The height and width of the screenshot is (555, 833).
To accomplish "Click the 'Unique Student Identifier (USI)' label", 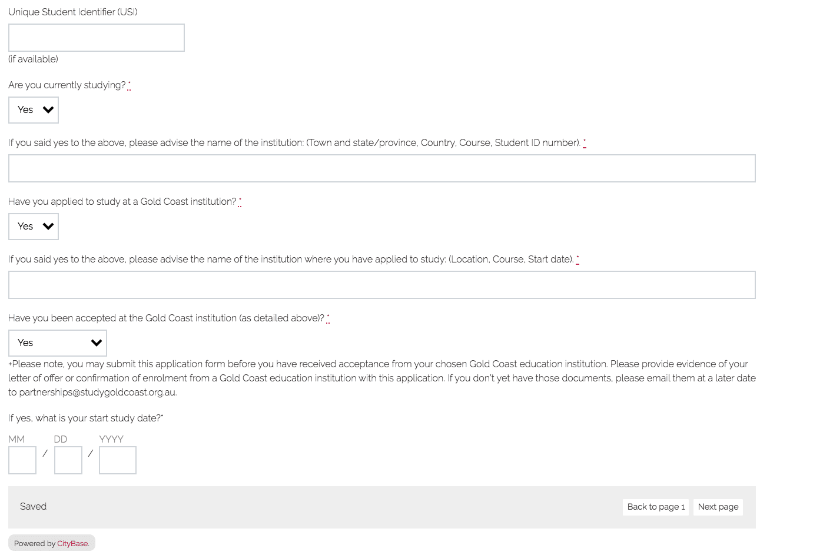I will [x=73, y=12].
